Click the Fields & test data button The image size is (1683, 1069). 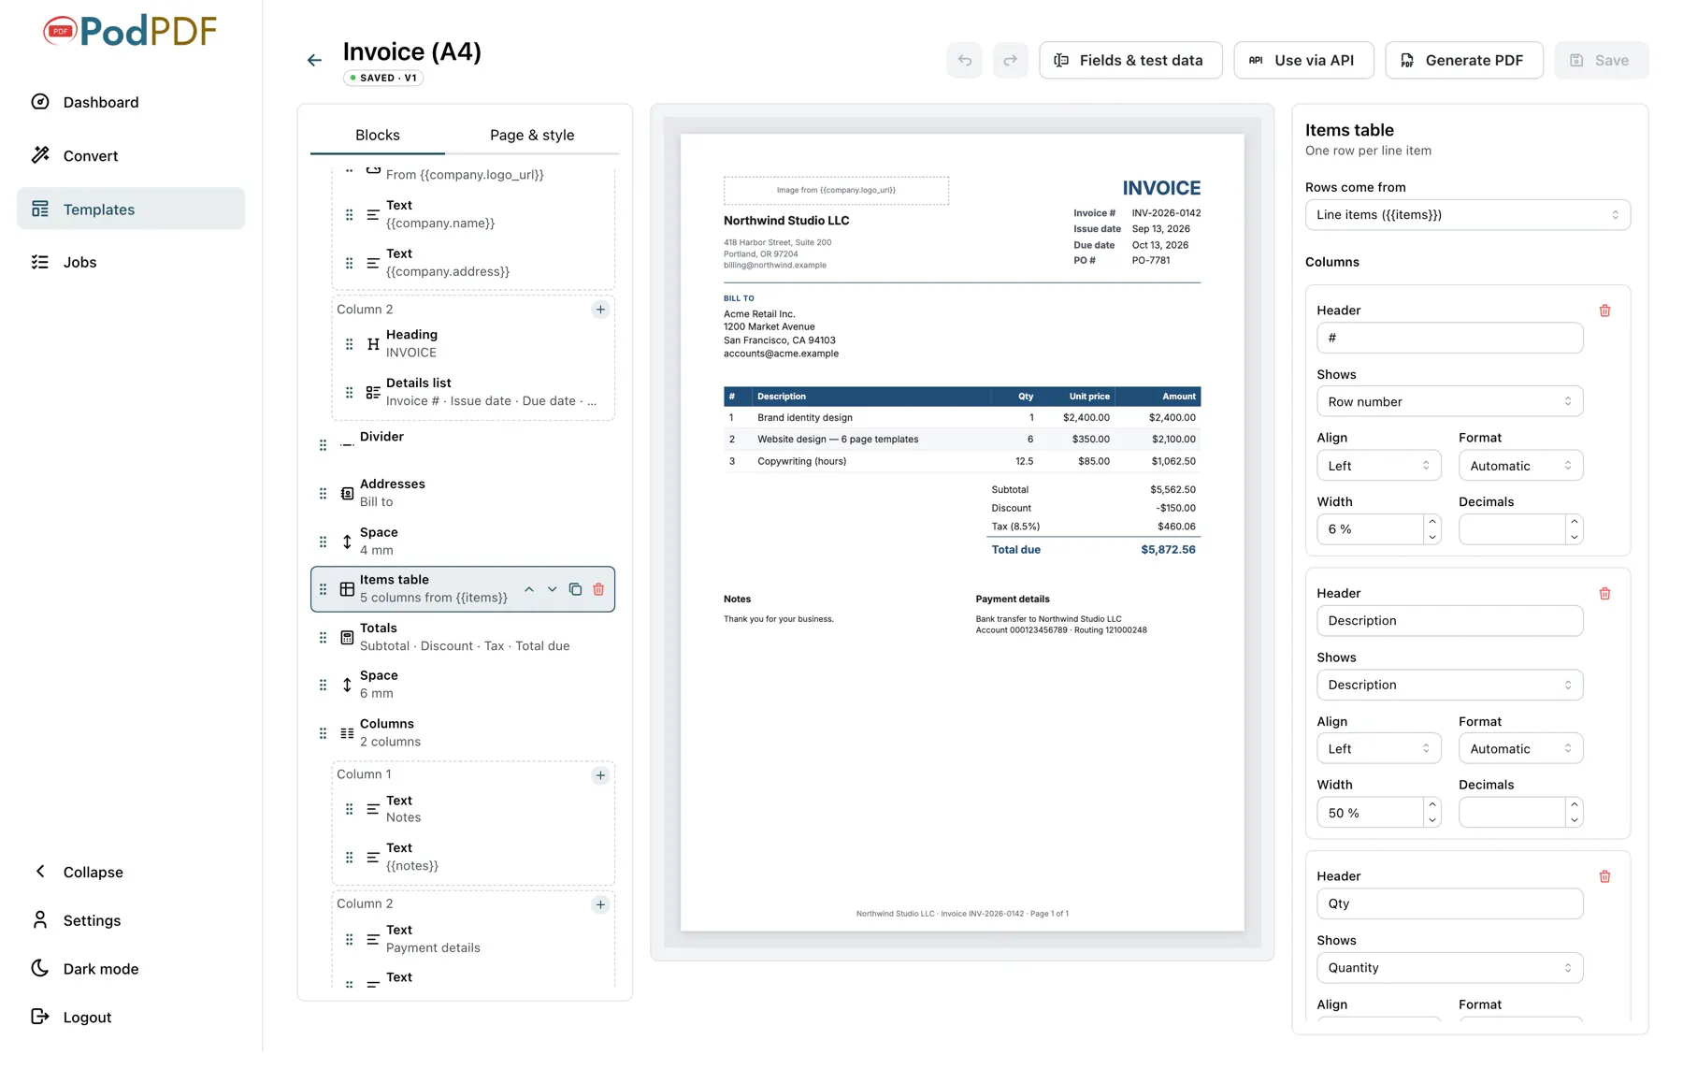tap(1130, 61)
